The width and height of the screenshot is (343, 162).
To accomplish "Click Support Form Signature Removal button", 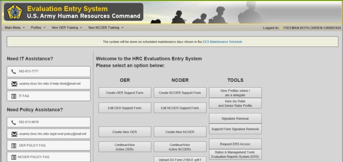I will [x=235, y=129].
